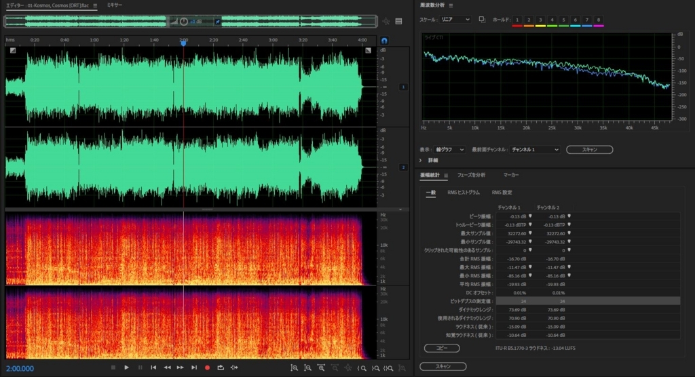Stop playback with the Stop button
Screen dimensions: 695x377
click(x=113, y=368)
